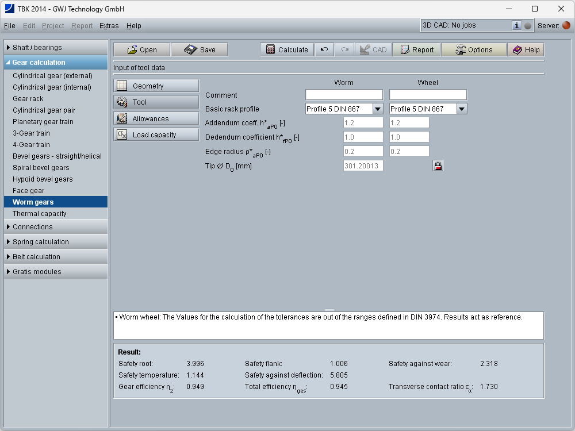Expand the Shaft / bearings section
This screenshot has width=575, height=431.
(x=55, y=48)
